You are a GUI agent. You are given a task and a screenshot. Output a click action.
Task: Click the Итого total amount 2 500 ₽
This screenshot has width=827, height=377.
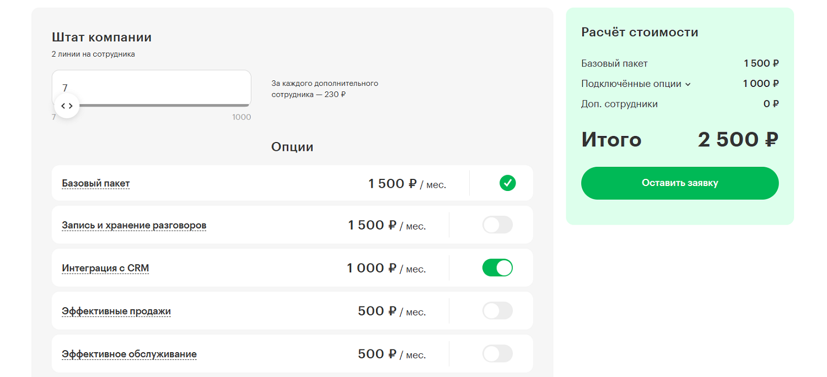click(x=737, y=140)
